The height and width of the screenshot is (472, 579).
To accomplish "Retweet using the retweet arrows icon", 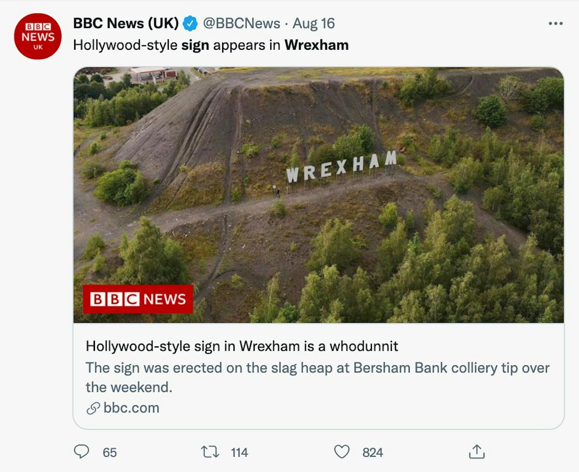I will [210, 452].
